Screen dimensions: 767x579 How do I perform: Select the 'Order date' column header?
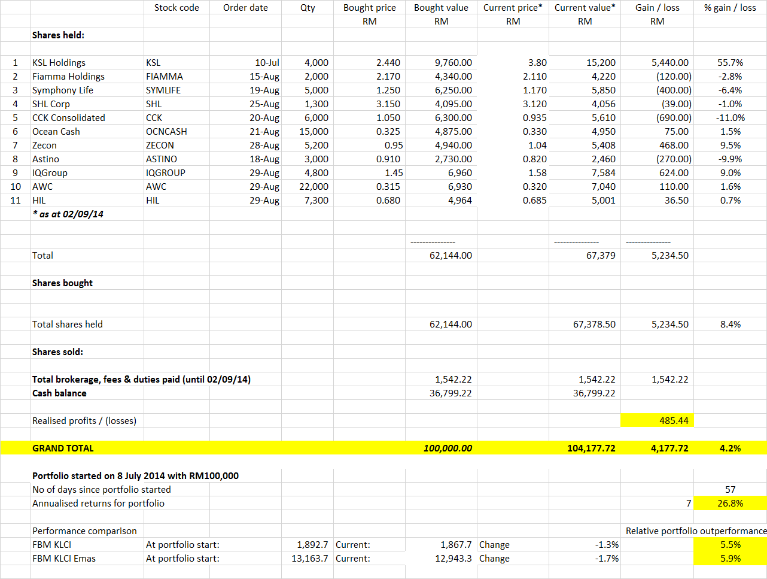(245, 7)
